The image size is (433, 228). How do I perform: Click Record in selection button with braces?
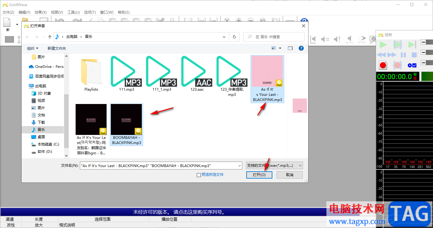click(397, 65)
